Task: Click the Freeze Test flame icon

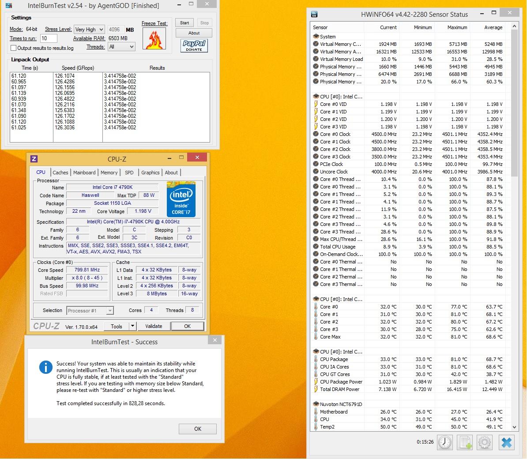Action: 154,38
